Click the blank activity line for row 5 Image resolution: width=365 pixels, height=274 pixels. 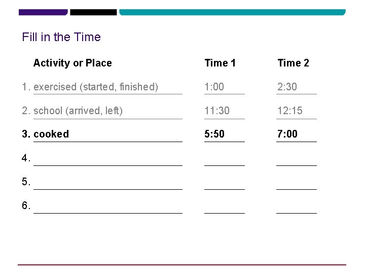tap(108, 186)
